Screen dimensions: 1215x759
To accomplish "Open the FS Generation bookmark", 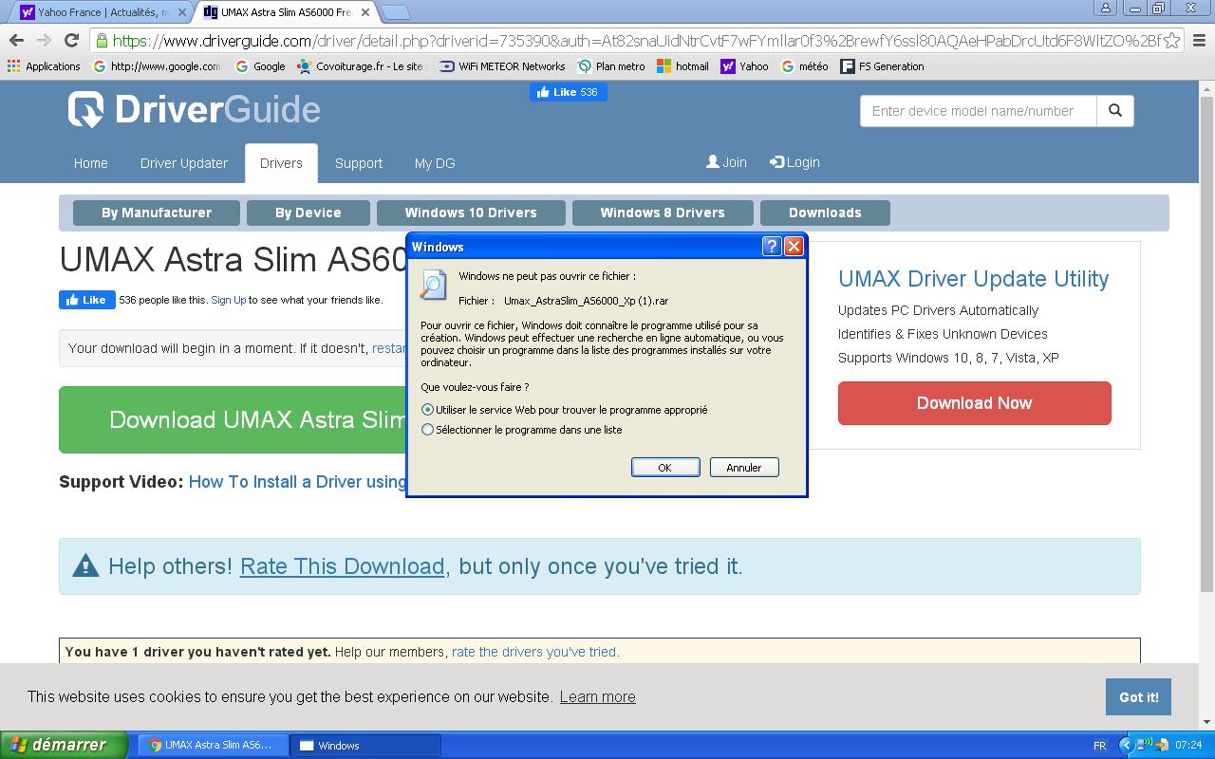I will coord(882,66).
